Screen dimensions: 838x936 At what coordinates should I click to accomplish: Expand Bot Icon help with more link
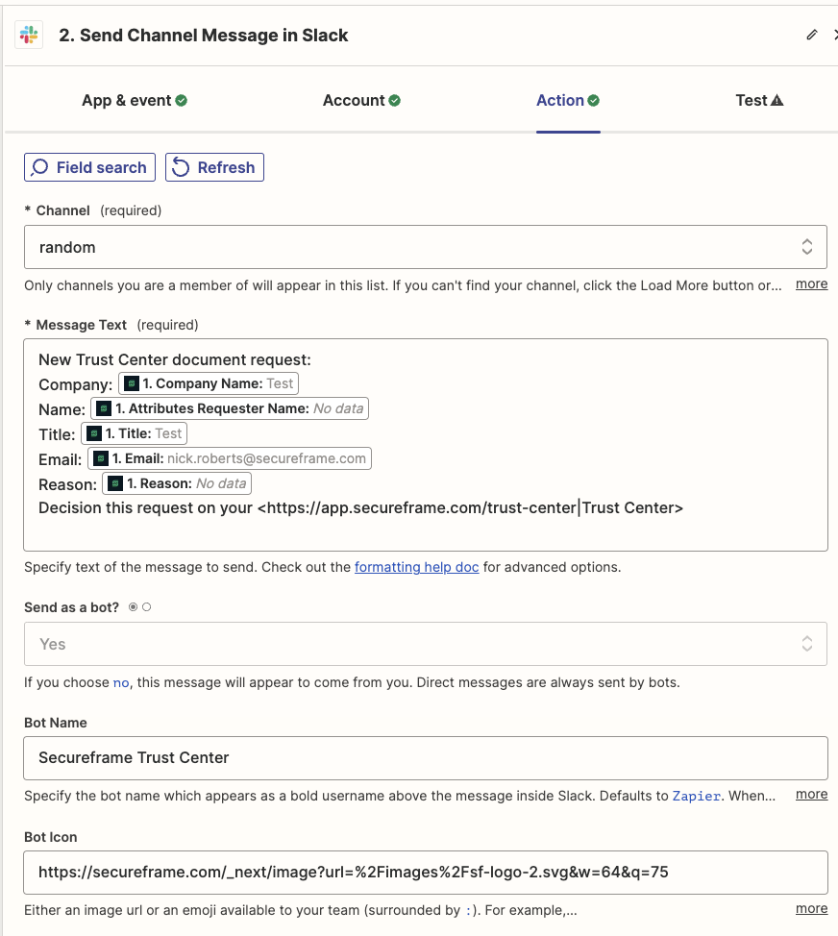point(811,908)
